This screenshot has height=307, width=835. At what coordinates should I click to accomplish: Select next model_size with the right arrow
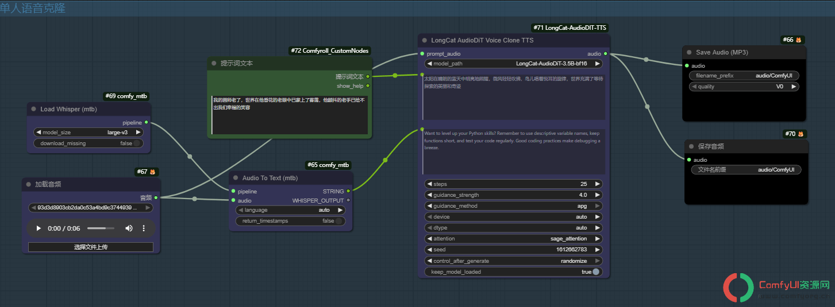138,133
